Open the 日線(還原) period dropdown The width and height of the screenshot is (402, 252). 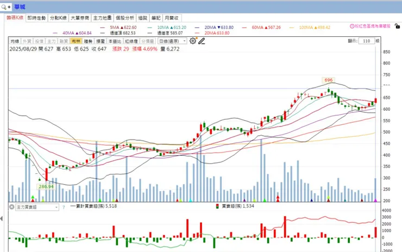point(172,41)
